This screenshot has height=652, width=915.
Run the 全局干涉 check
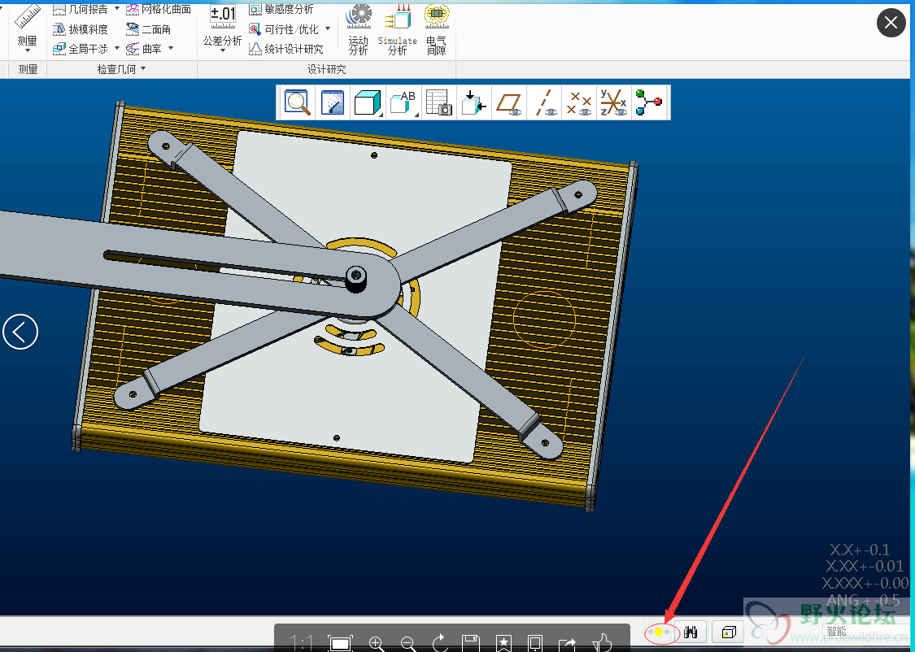[80, 49]
